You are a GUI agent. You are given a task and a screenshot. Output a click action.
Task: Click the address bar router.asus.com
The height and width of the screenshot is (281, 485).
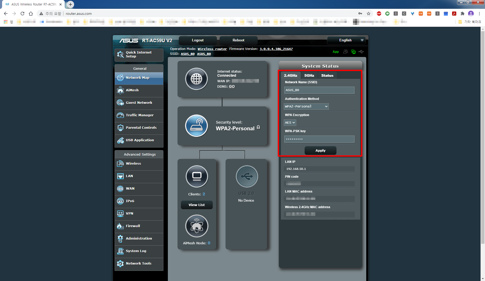[79, 14]
